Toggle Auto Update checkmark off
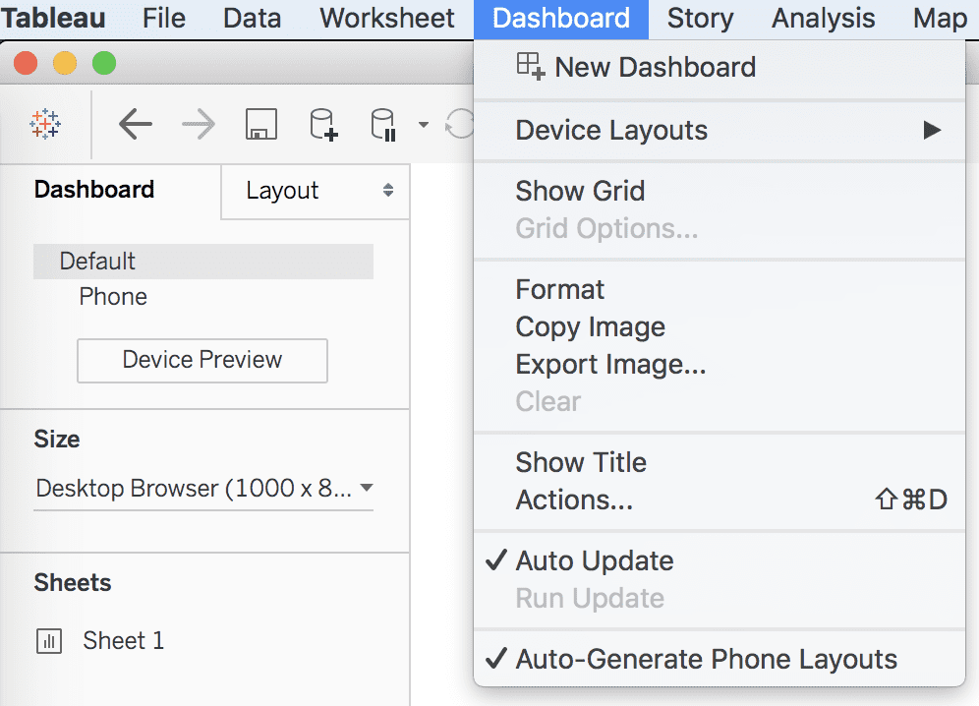979x706 pixels. tap(595, 560)
